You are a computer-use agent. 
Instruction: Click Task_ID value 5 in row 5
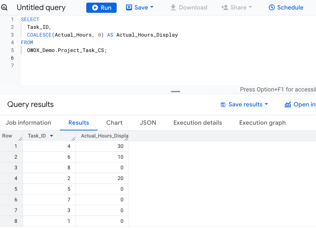pos(69,189)
